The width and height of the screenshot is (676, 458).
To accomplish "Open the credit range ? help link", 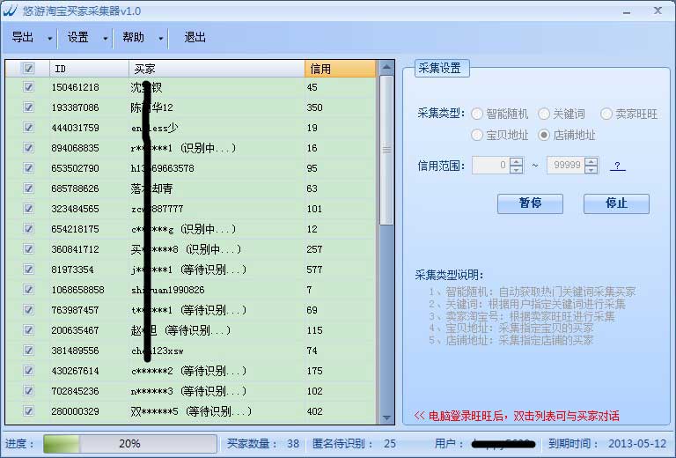I will (617, 166).
